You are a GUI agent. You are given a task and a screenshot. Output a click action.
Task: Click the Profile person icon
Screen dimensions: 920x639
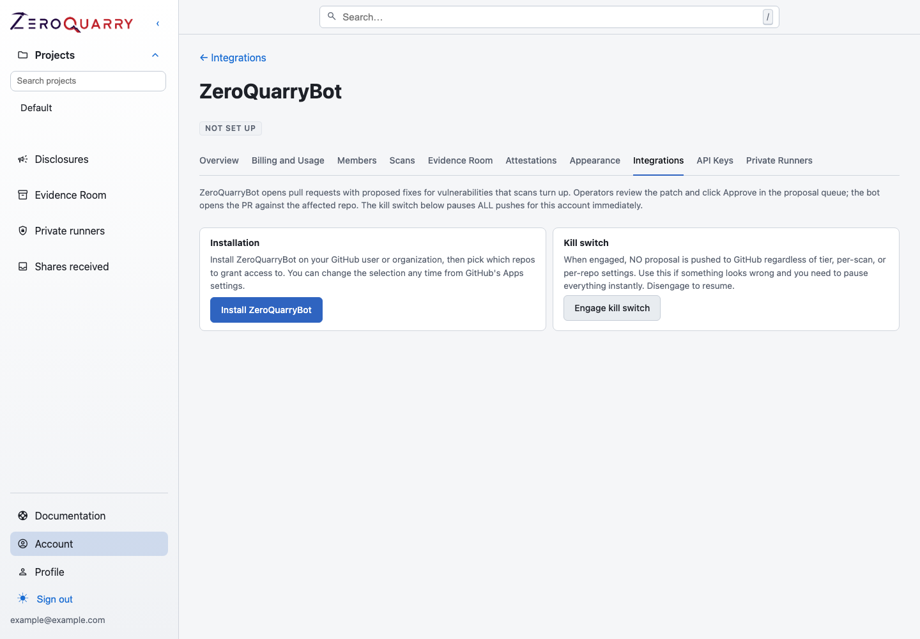click(23, 572)
